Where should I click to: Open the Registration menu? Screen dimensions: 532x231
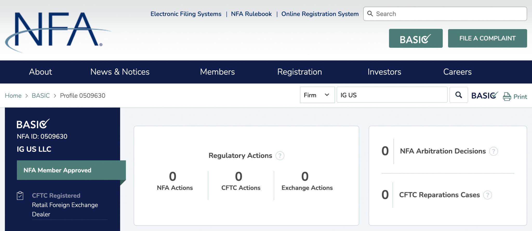click(300, 72)
